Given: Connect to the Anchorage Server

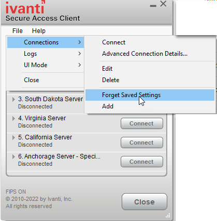Looking at the screenshot, I should [x=142, y=162].
